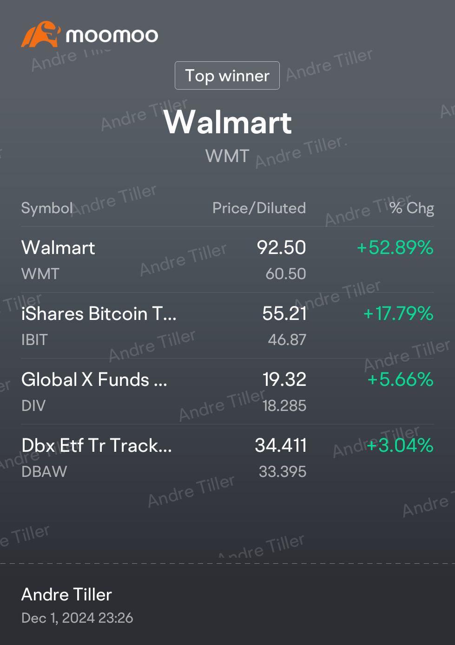Screen dimensions: 455x645
Task: Click DIV's +5.66% change value
Action: tap(400, 379)
